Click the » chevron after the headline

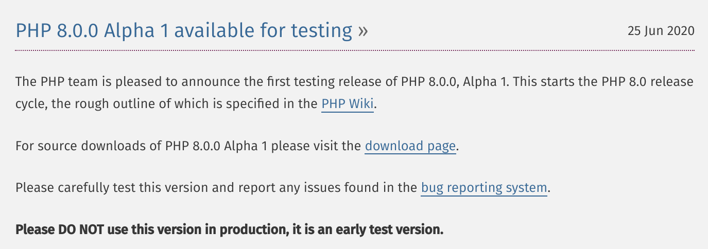coord(363,31)
